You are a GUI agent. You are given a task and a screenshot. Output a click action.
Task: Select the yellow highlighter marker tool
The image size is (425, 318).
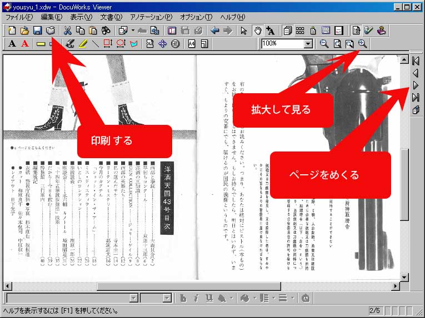82,44
